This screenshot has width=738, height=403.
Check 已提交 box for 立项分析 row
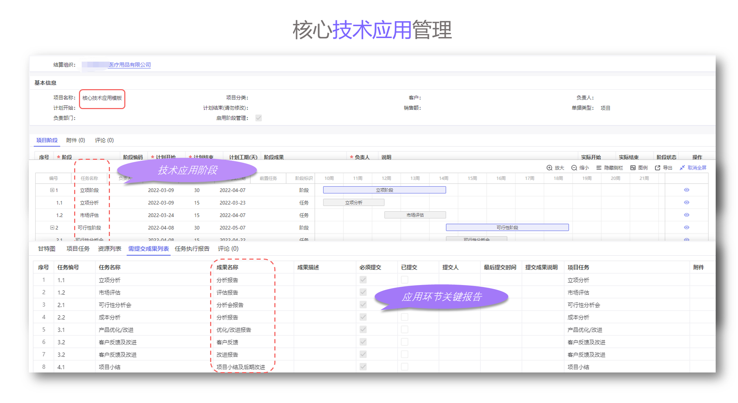405,280
